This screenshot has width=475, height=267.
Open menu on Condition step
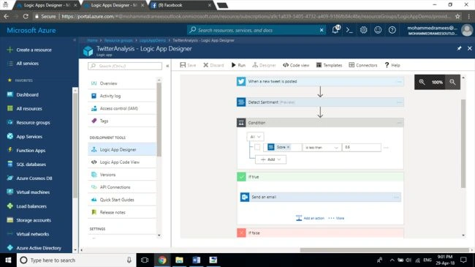pos(399,123)
